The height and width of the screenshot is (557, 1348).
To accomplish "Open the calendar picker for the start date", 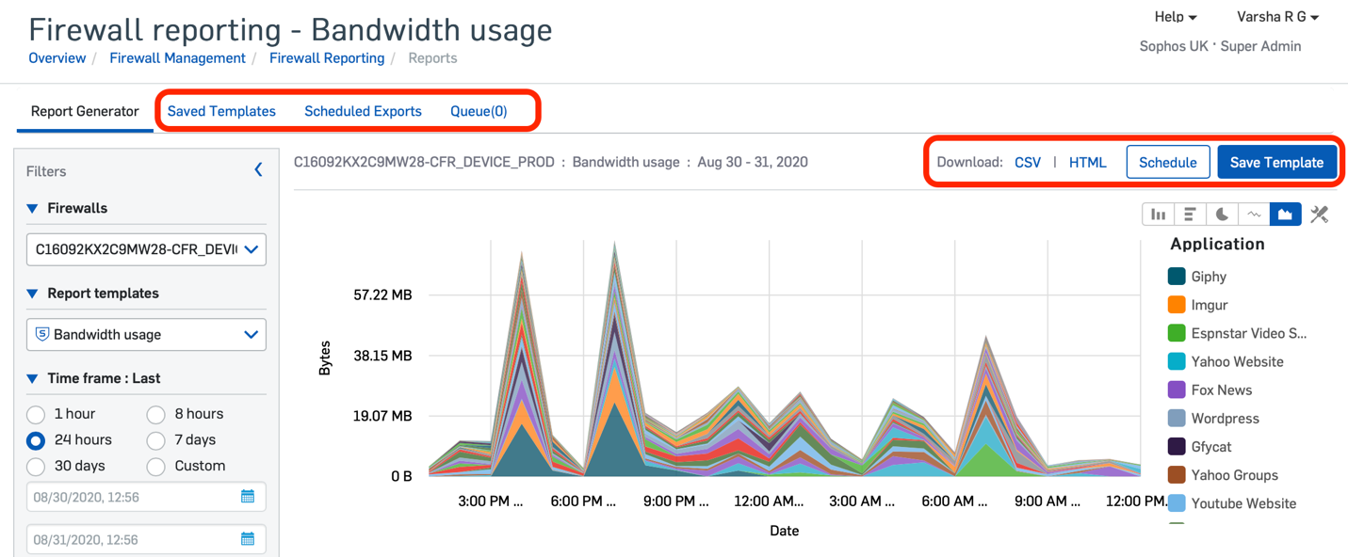I will pos(248,496).
